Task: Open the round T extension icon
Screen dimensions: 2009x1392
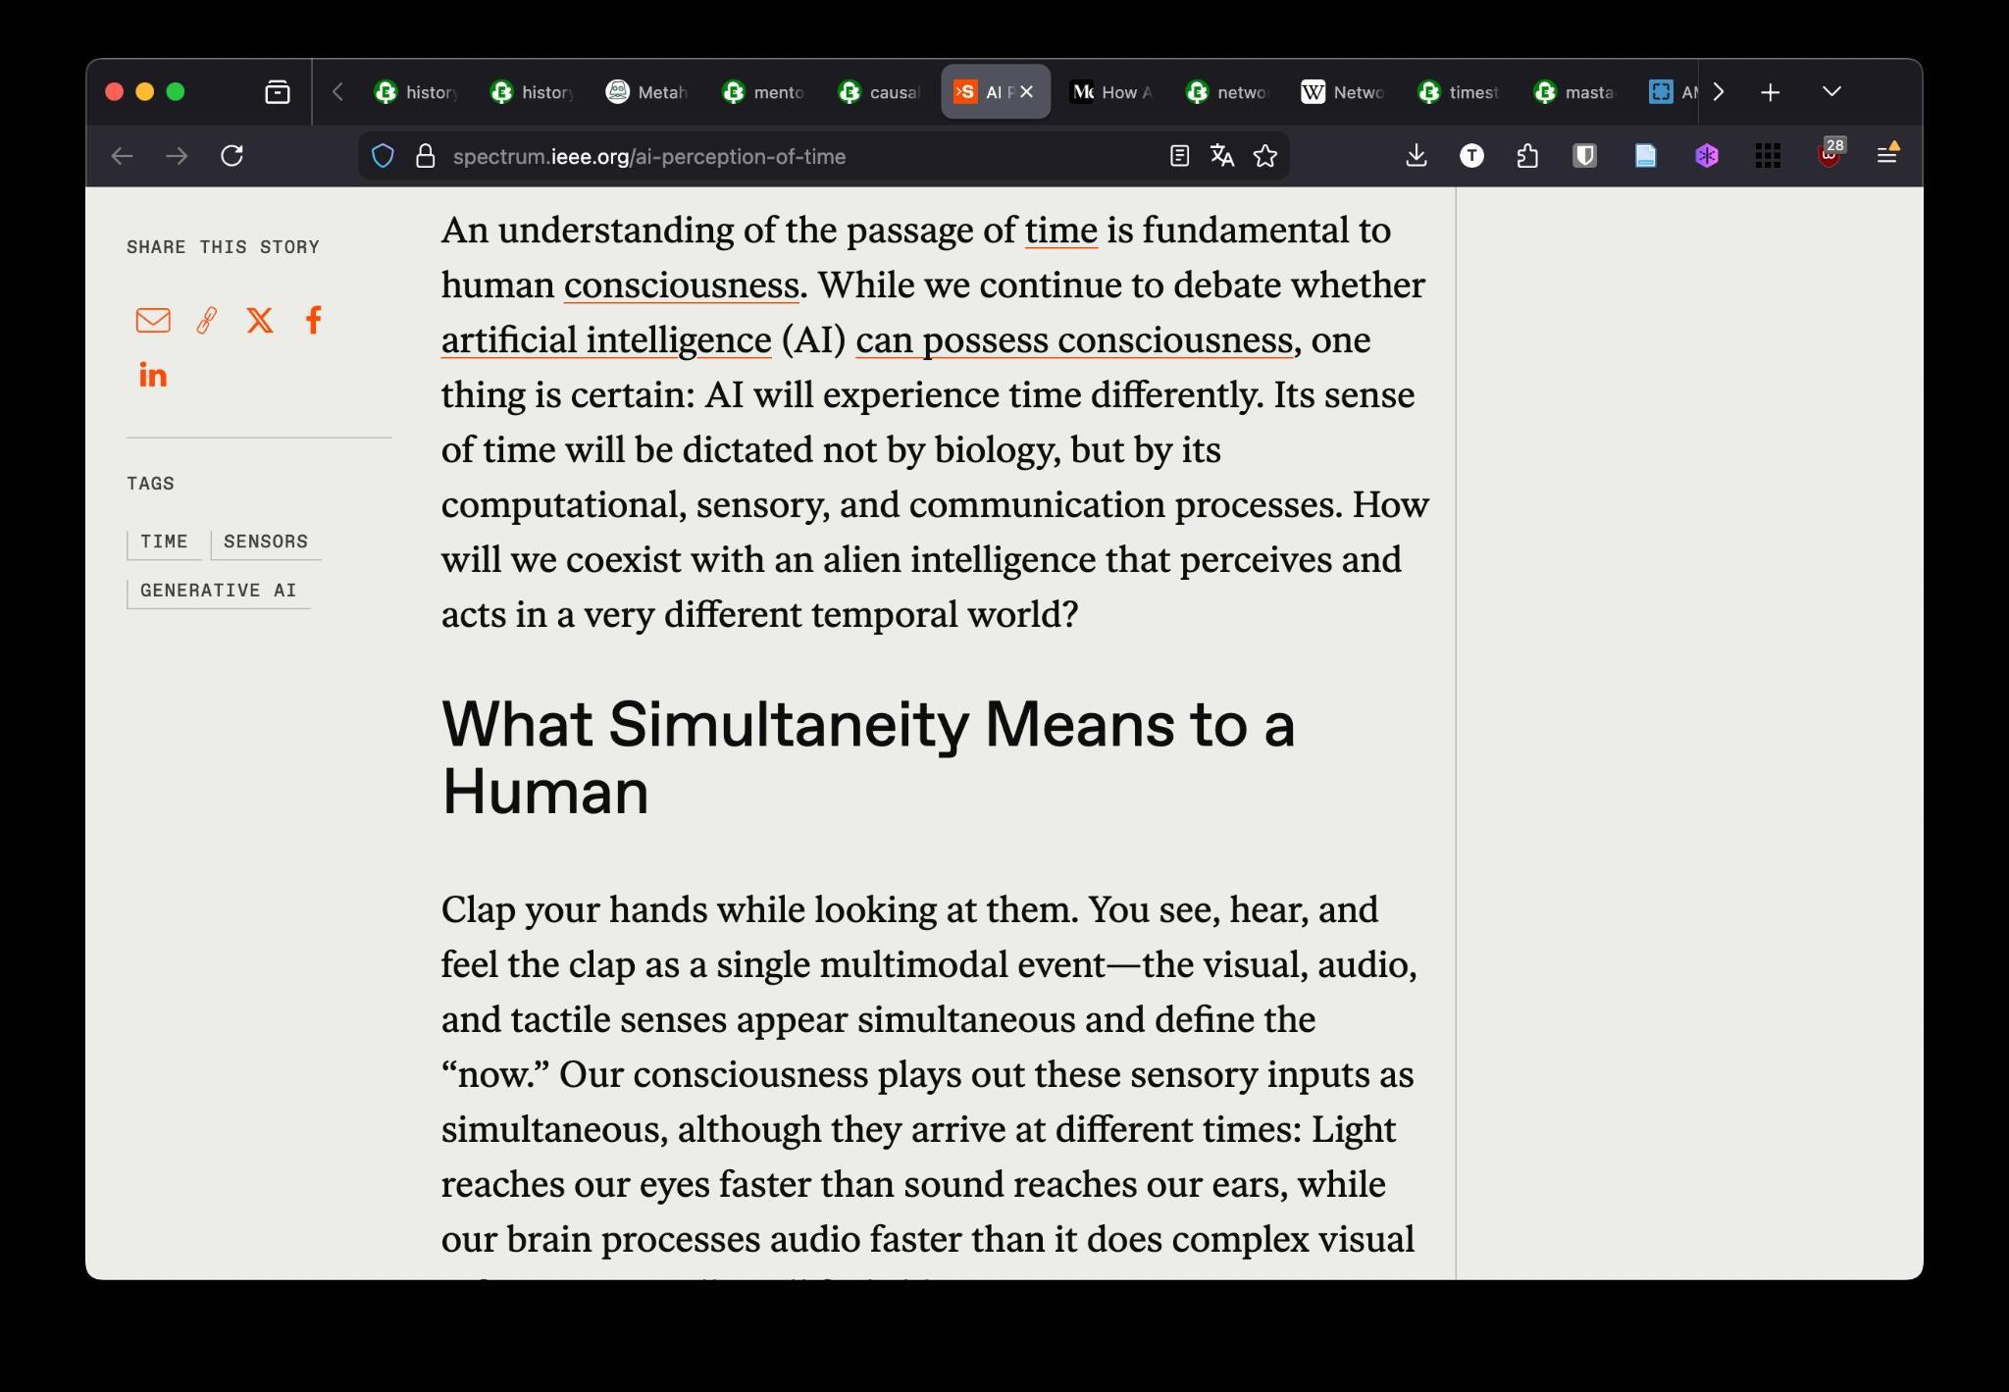Action: click(1471, 156)
